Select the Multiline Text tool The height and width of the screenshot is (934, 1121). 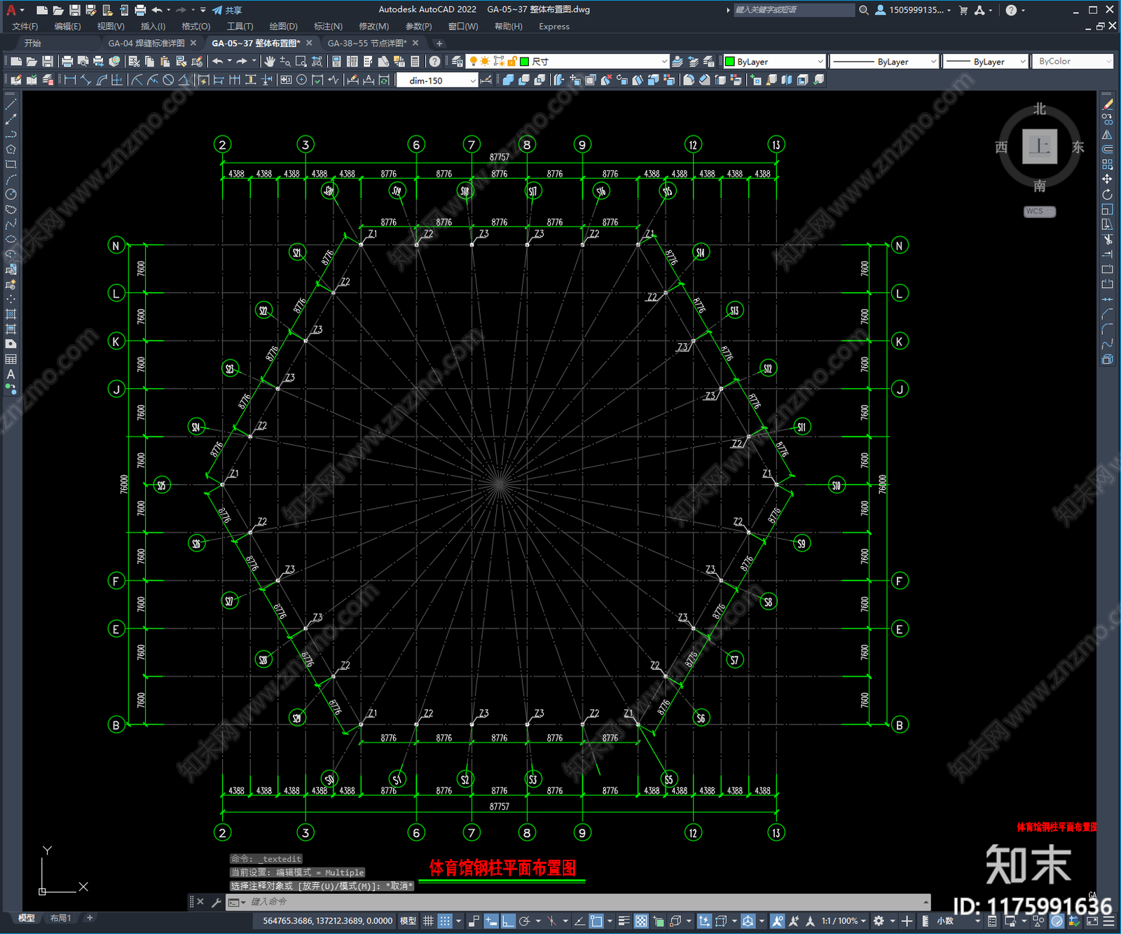[11, 374]
